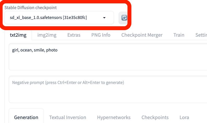
Task: Click the prompt text 'girl, ocean, smile, photo'
Action: (35, 50)
